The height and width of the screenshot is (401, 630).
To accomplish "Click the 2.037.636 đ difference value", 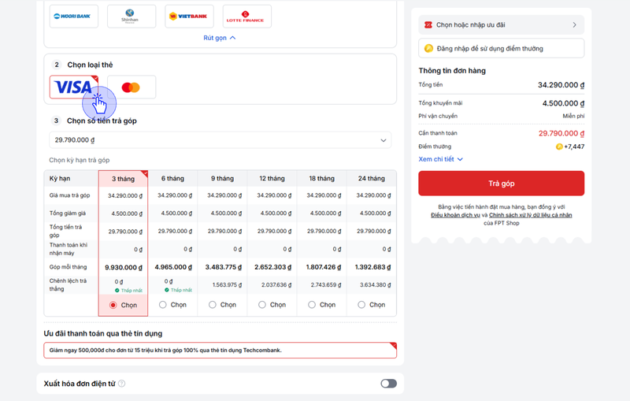I will (x=276, y=285).
